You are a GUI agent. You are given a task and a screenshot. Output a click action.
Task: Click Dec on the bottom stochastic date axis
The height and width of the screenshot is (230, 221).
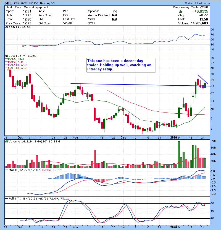[x=123, y=227]
